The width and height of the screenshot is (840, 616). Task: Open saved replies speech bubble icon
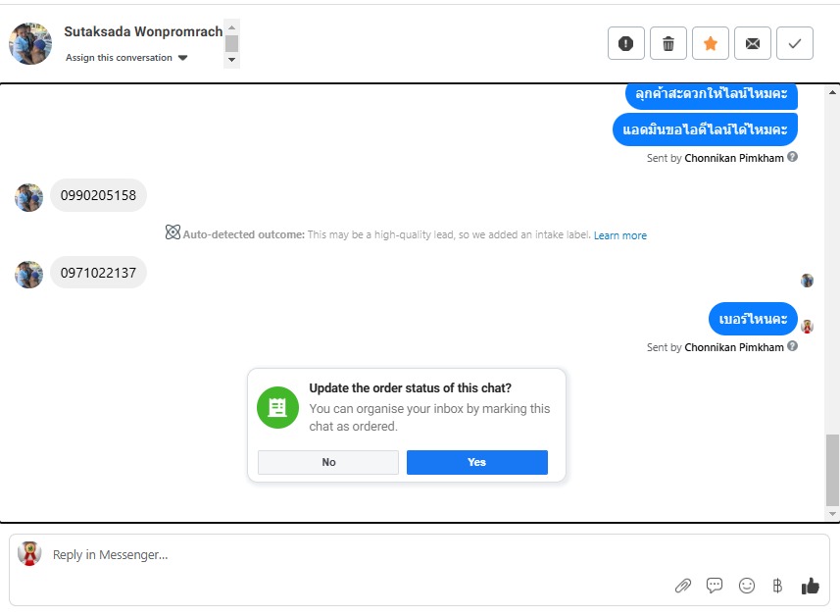click(715, 586)
